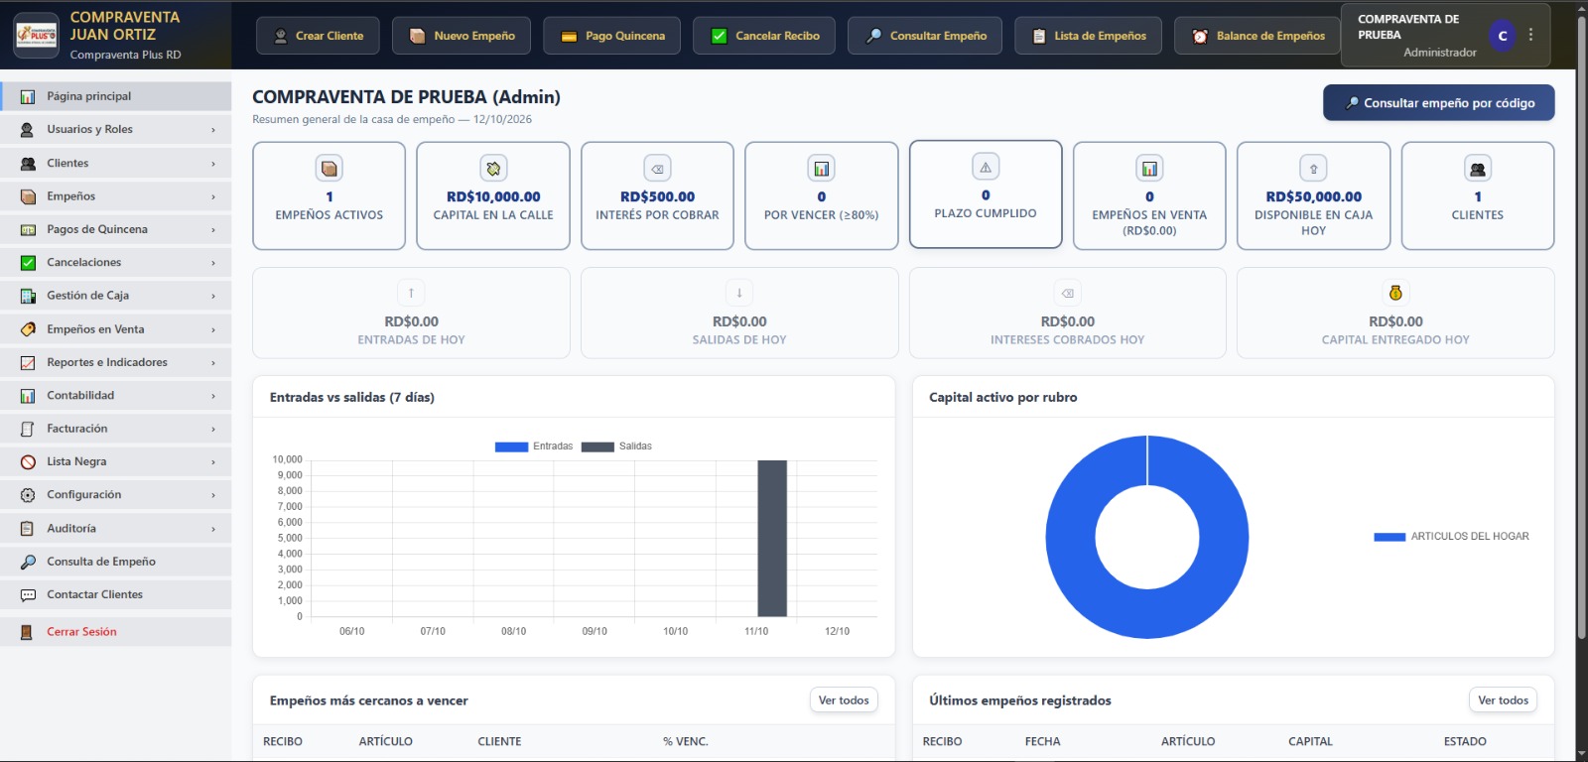This screenshot has height=762, width=1588.
Task: Open Página principal in the sidebar
Action: [x=116, y=96]
